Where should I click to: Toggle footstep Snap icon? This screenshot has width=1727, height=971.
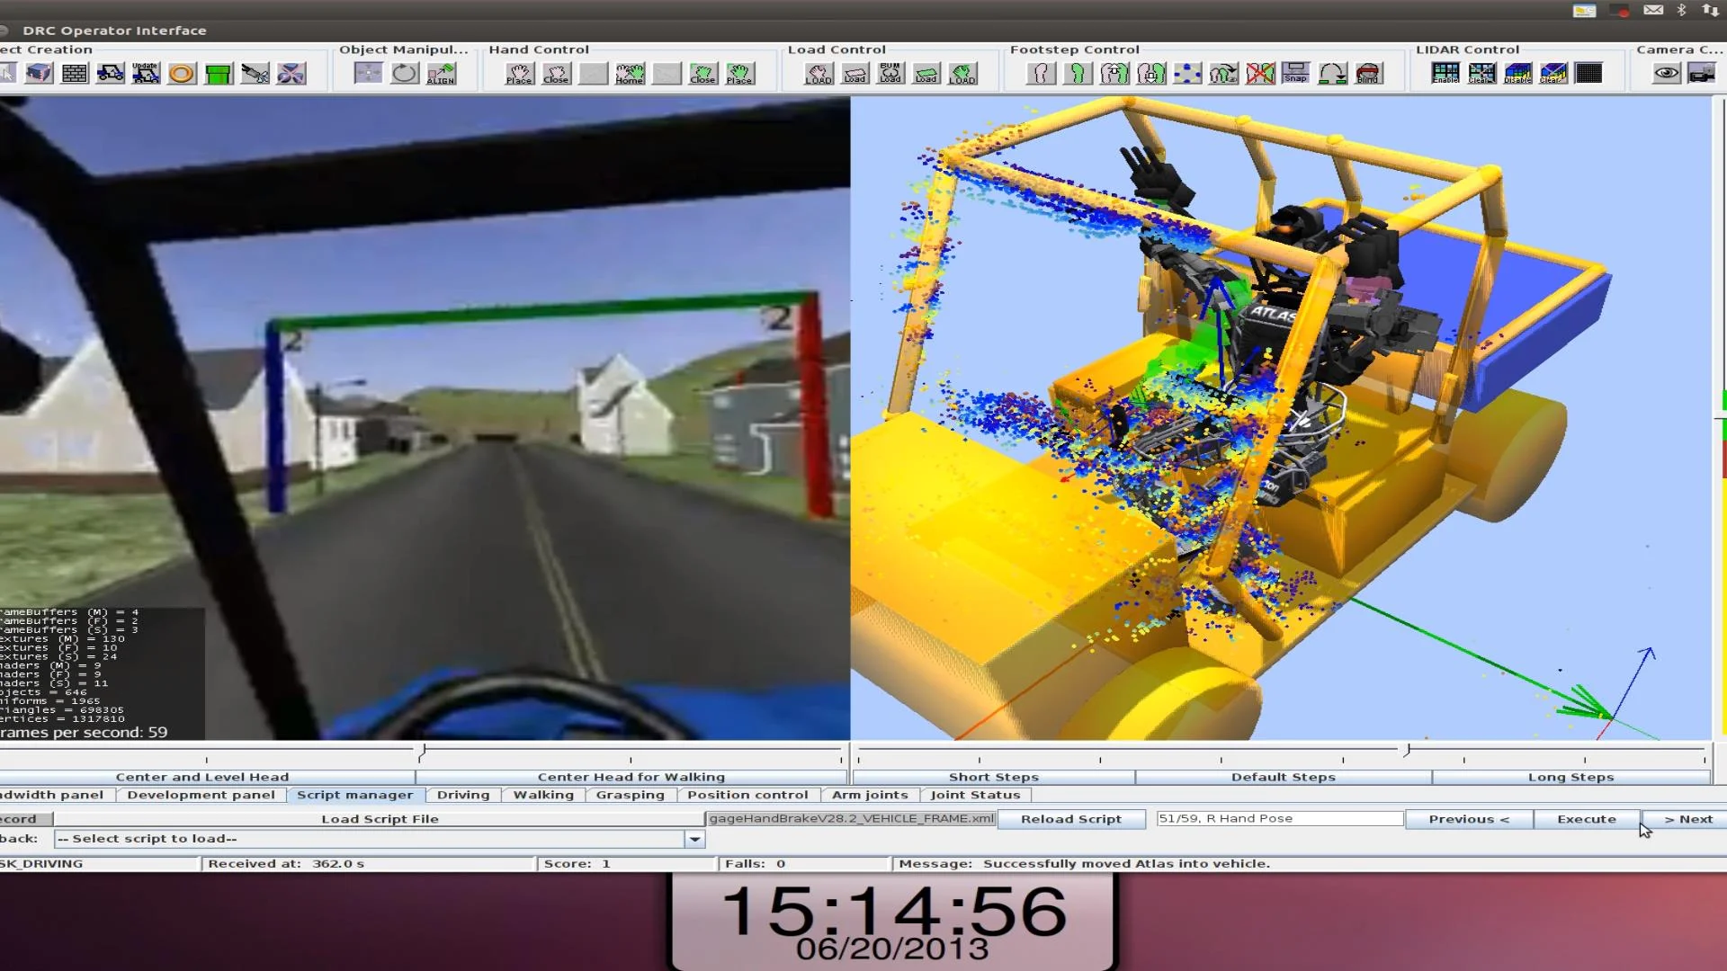click(x=1296, y=73)
